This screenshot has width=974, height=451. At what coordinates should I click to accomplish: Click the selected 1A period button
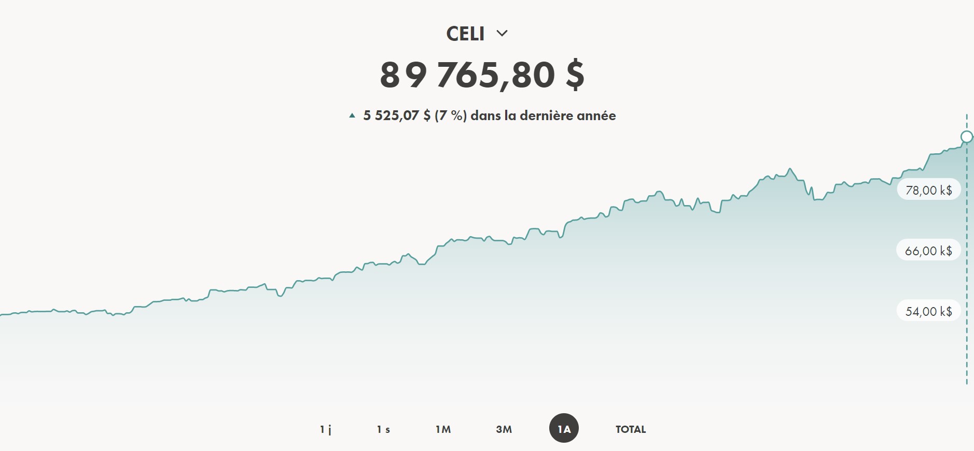564,428
